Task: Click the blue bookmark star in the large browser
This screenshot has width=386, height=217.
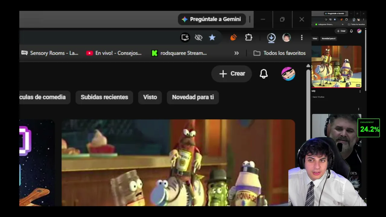Action: [x=212, y=37]
